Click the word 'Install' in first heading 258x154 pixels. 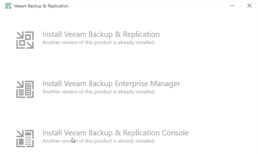(x=52, y=34)
